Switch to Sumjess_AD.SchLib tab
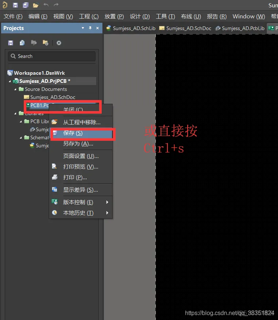The width and height of the screenshot is (278, 320). tap(131, 28)
